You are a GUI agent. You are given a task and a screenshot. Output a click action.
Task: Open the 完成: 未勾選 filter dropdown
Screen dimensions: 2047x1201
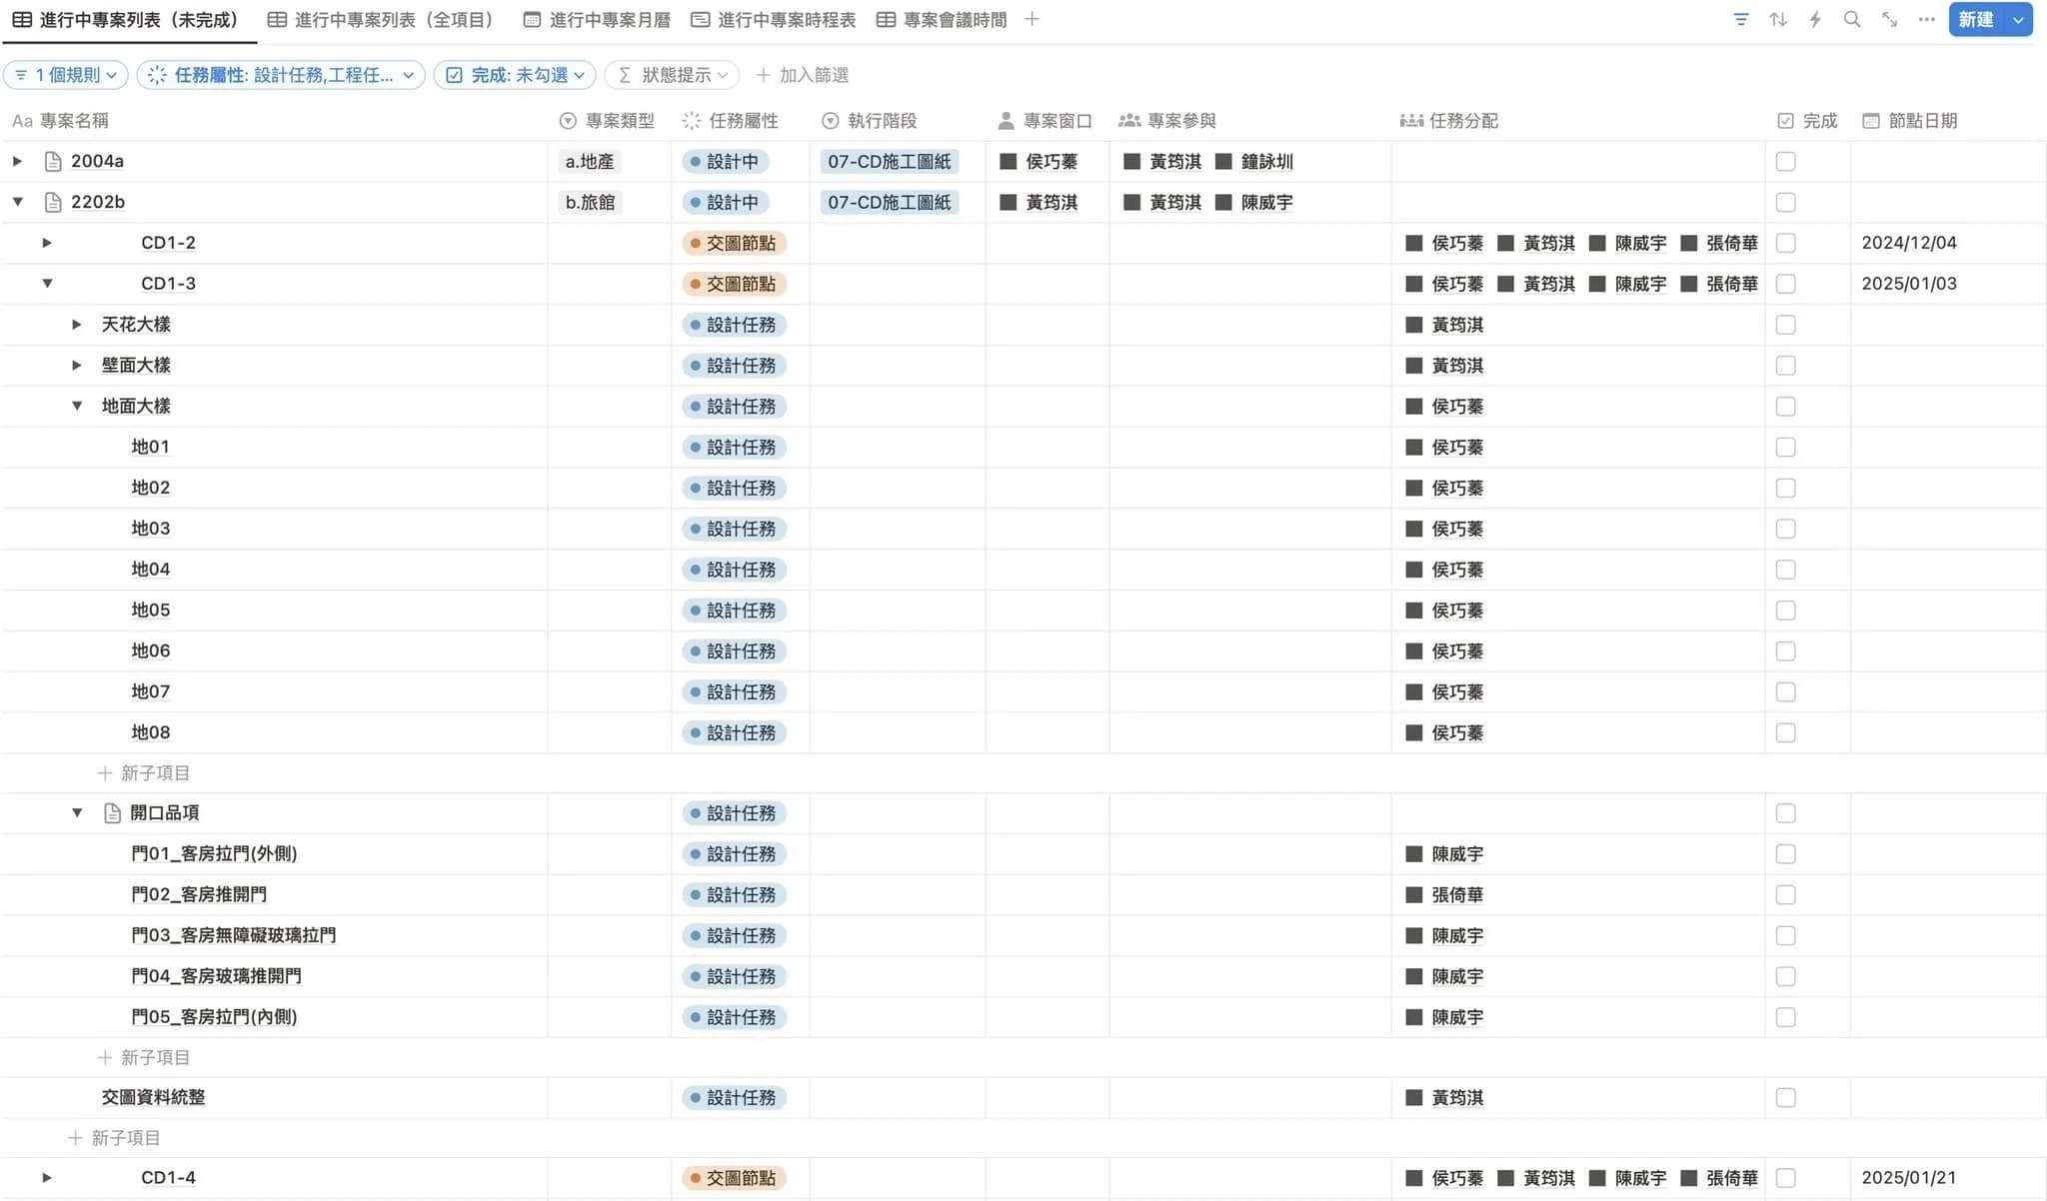[515, 75]
